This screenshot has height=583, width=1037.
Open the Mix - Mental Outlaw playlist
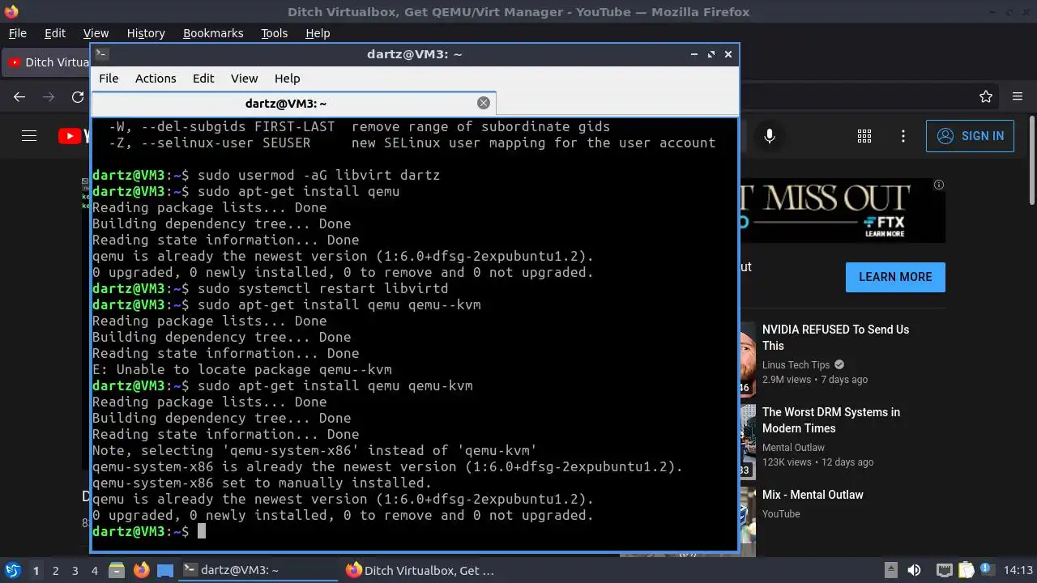click(813, 495)
